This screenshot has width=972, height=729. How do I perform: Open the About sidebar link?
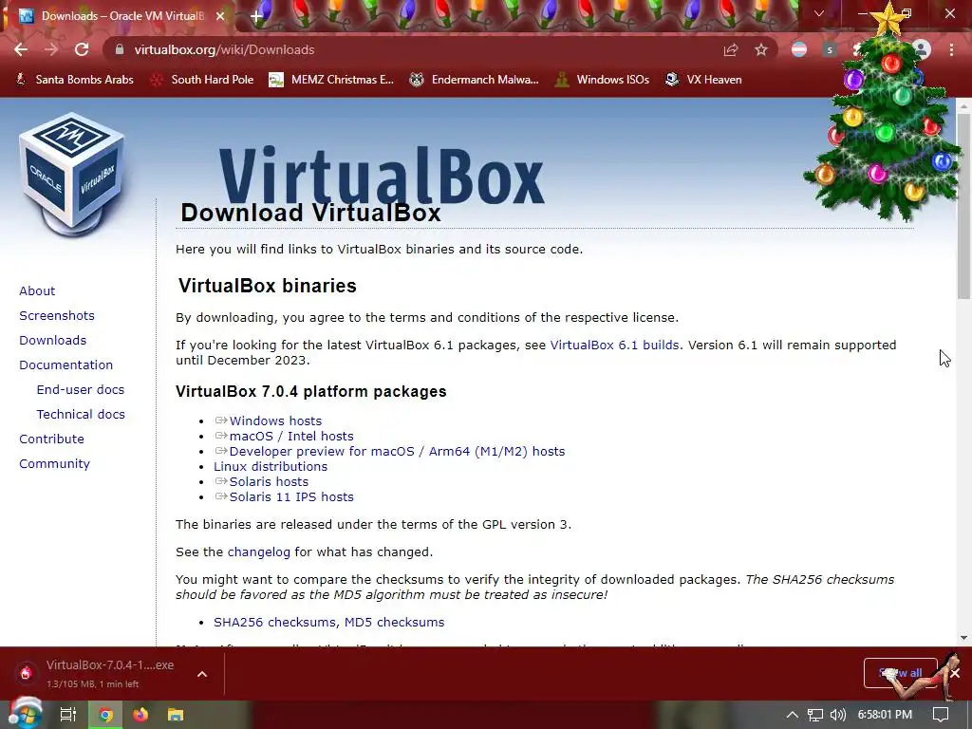pos(37,290)
